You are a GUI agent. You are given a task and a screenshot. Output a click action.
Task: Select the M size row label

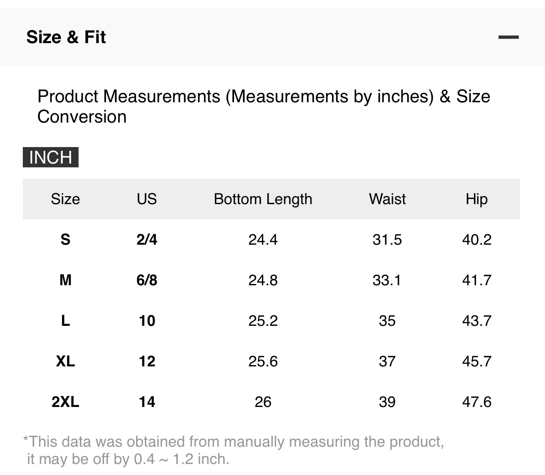65,280
